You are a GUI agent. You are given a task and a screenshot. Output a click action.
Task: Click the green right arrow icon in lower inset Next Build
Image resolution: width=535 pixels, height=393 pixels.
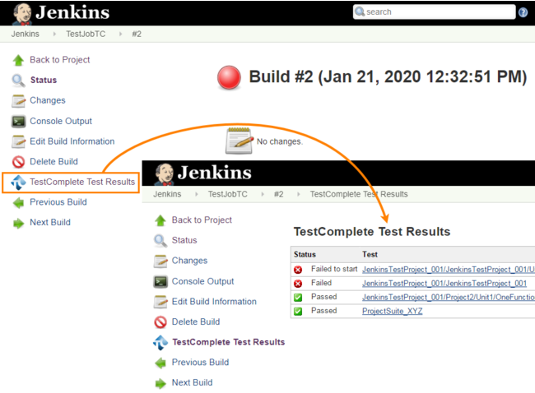point(160,383)
